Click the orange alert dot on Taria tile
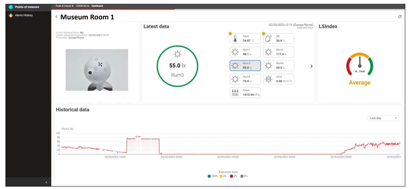This screenshot has width=408, height=189. tap(230, 34)
